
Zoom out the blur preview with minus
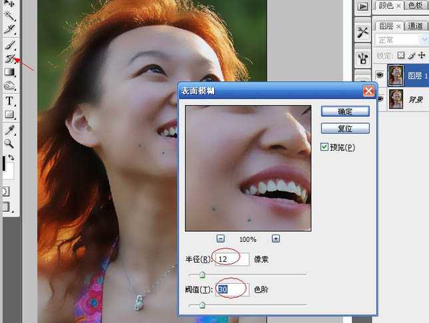221,239
